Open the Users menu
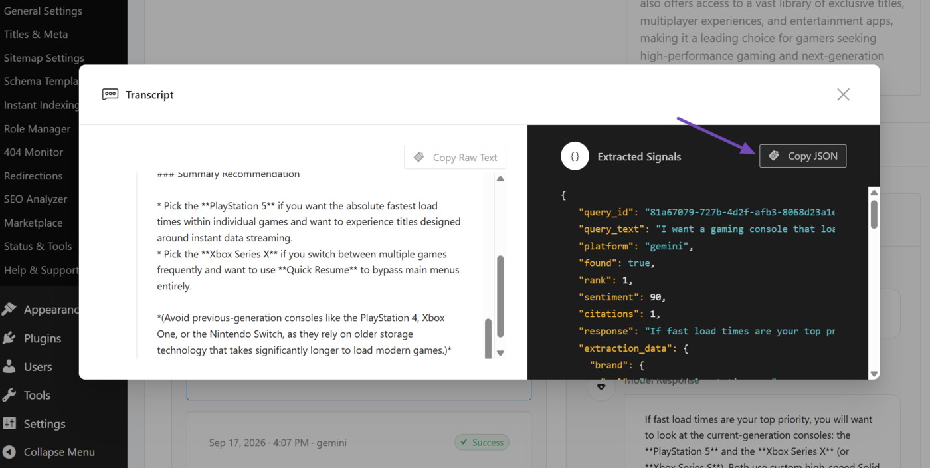Image resolution: width=930 pixels, height=468 pixels. 38,366
